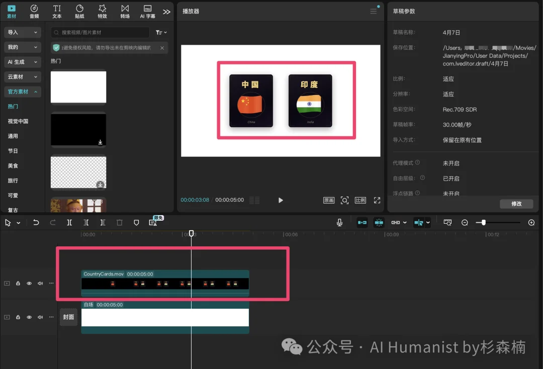The image size is (543, 369).
Task: Click the undo icon in timeline toolbar
Action: point(36,222)
